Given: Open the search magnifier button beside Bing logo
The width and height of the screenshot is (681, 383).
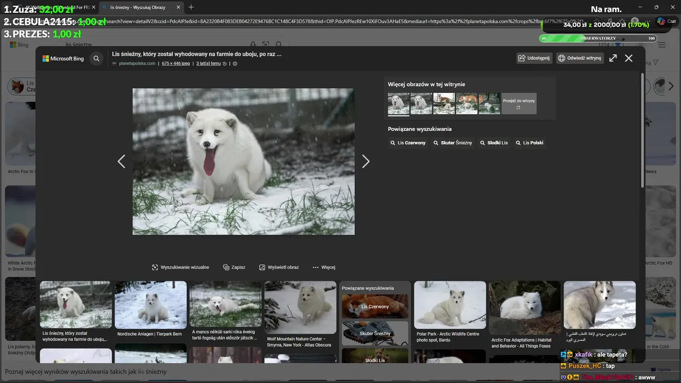Looking at the screenshot, I should click(96, 59).
